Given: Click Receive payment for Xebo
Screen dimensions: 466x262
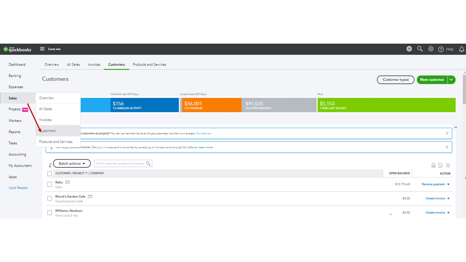Looking at the screenshot, I should tap(433, 184).
